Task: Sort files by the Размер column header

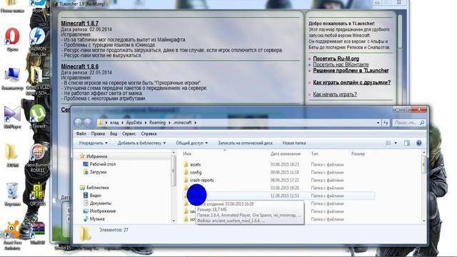Action: pos(358,153)
